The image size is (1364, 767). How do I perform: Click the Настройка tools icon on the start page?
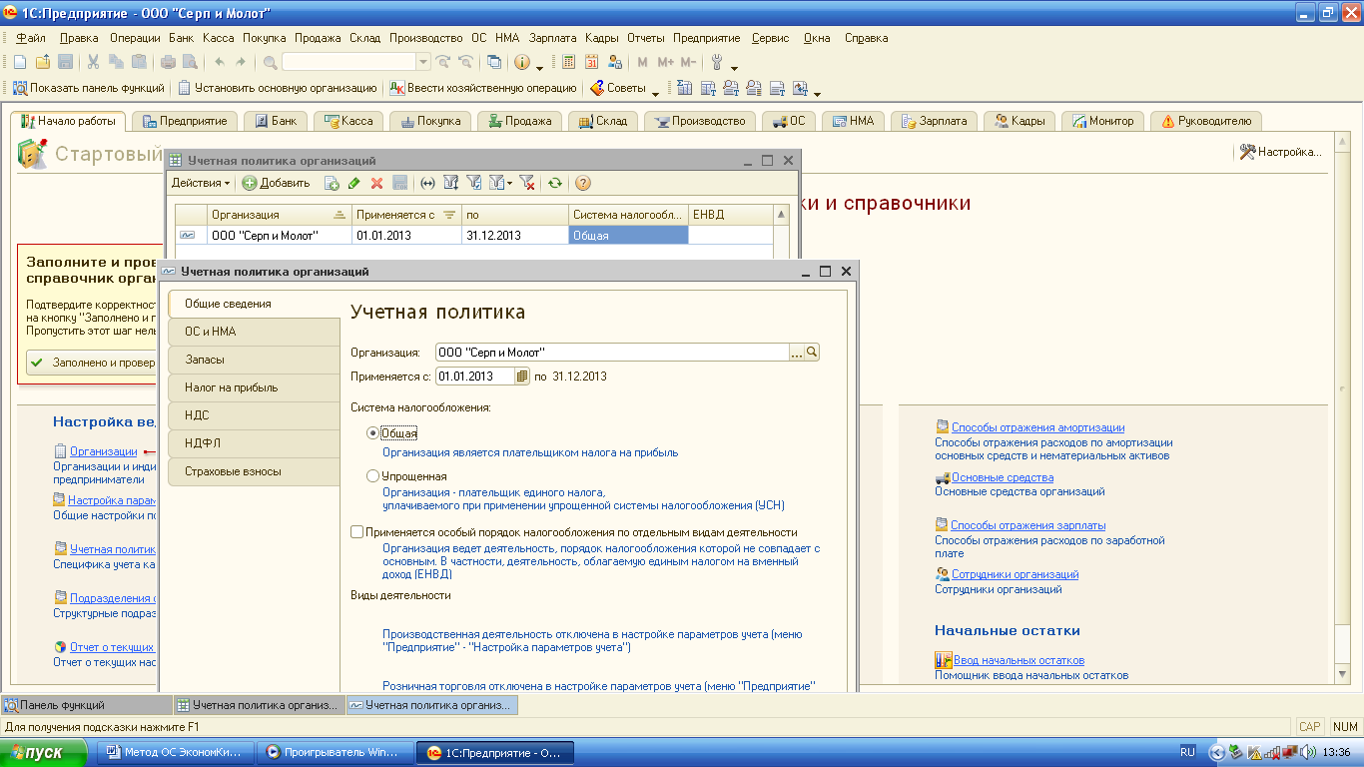pyautogui.click(x=1247, y=152)
